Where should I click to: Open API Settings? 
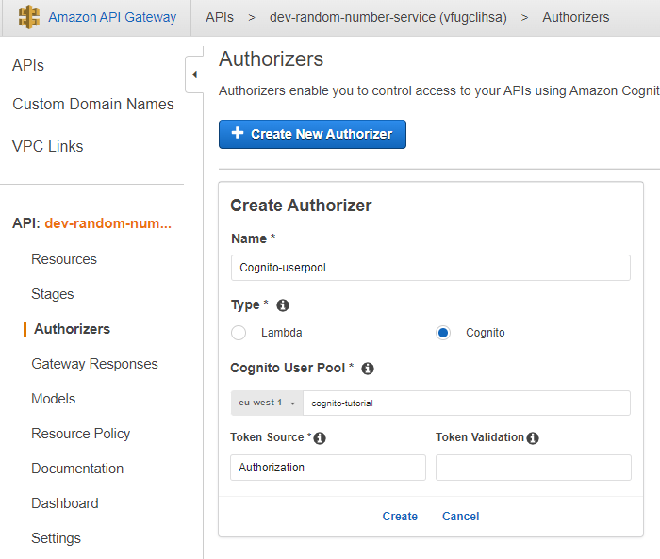pyautogui.click(x=56, y=538)
